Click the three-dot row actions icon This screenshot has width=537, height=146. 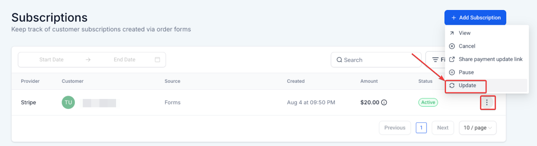click(487, 103)
